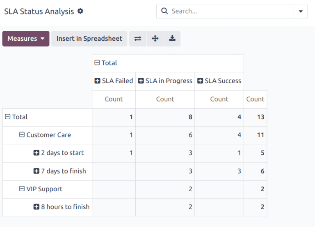Open the search options dropdown arrow
This screenshot has width=315, height=227.
(x=301, y=12)
